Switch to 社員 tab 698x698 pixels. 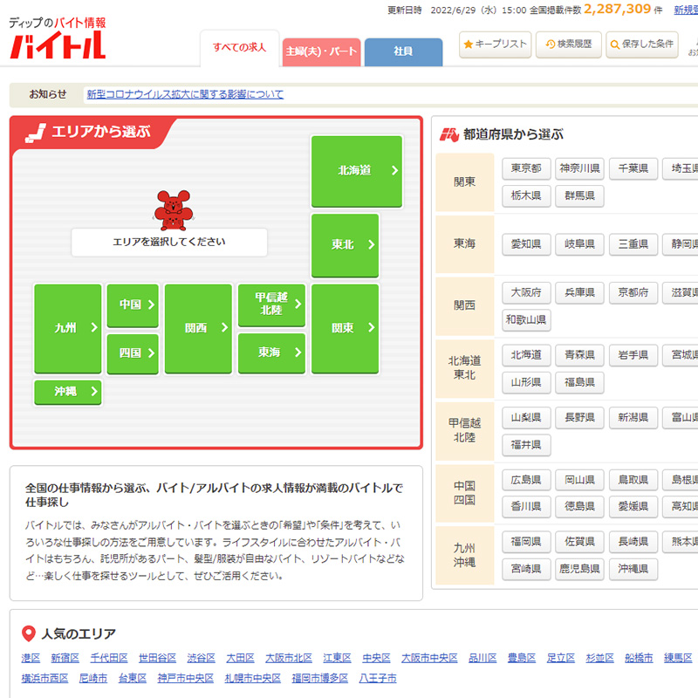coord(403,51)
